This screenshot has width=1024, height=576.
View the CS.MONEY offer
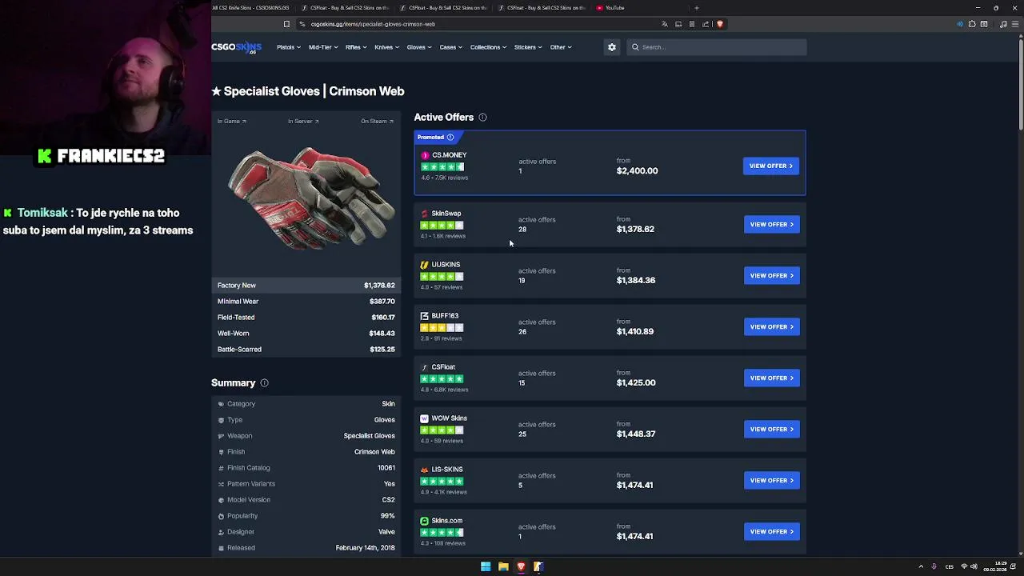pyautogui.click(x=771, y=166)
